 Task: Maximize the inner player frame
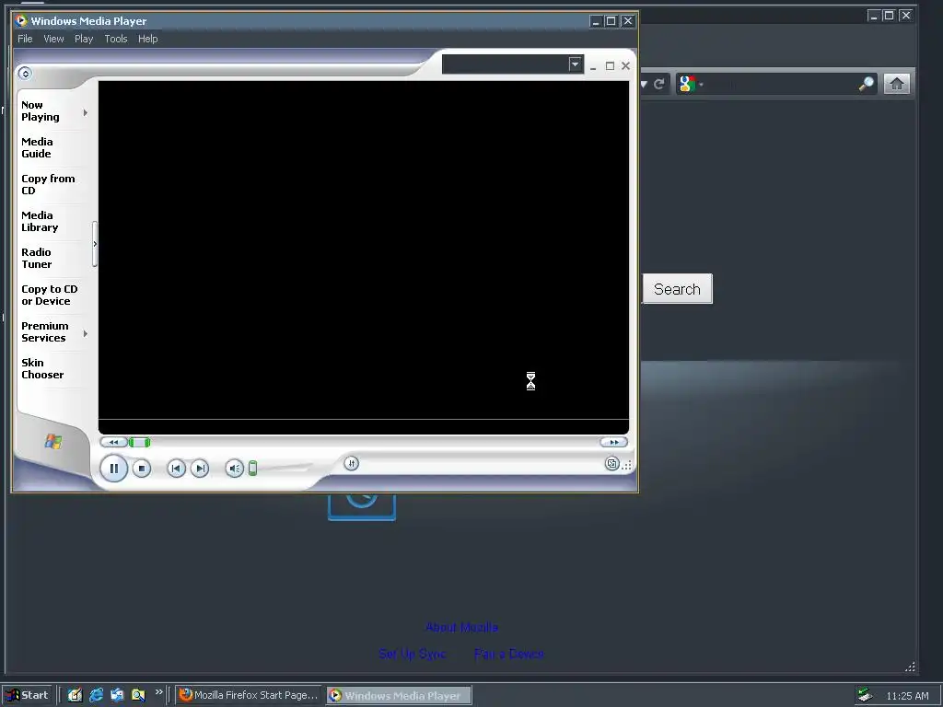[610, 65]
